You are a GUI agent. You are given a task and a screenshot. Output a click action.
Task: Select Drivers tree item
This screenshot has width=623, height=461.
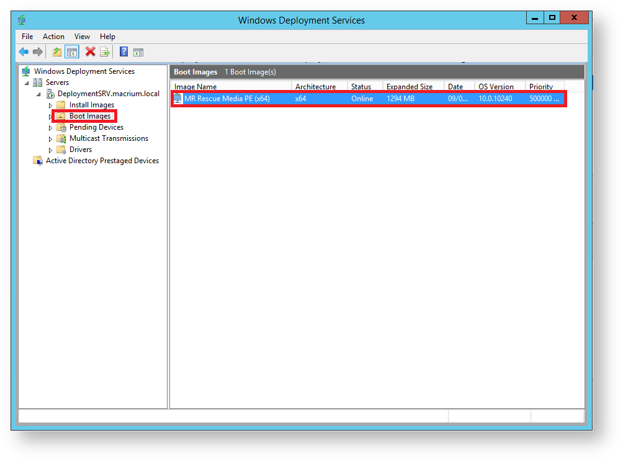pos(81,150)
